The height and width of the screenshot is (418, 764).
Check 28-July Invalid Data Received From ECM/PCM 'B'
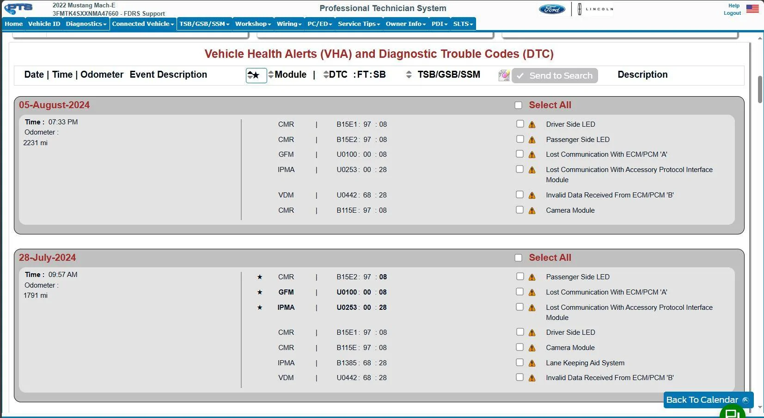pos(520,377)
